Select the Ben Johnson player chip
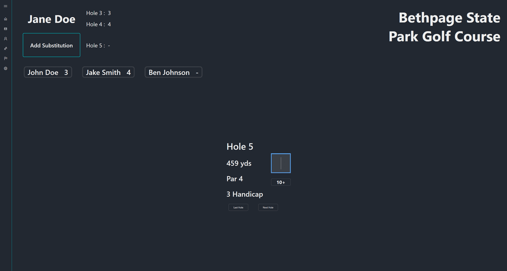This screenshot has height=271, width=507. [x=173, y=72]
